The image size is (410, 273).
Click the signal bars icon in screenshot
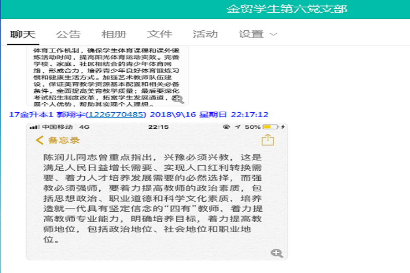coord(34,127)
